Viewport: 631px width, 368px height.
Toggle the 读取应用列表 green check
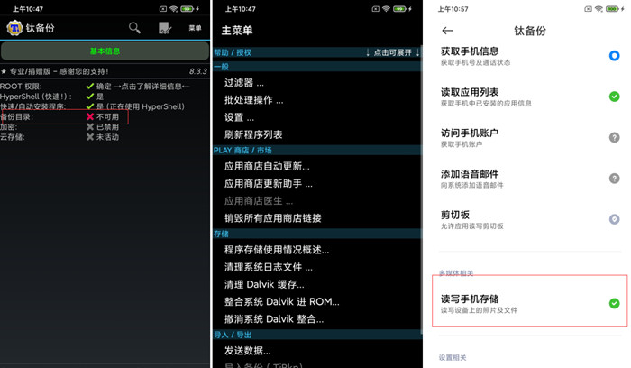pos(614,97)
